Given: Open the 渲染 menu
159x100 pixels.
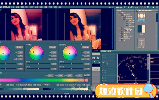Looking at the screenshot, I should pyautogui.click(x=46, y=7).
